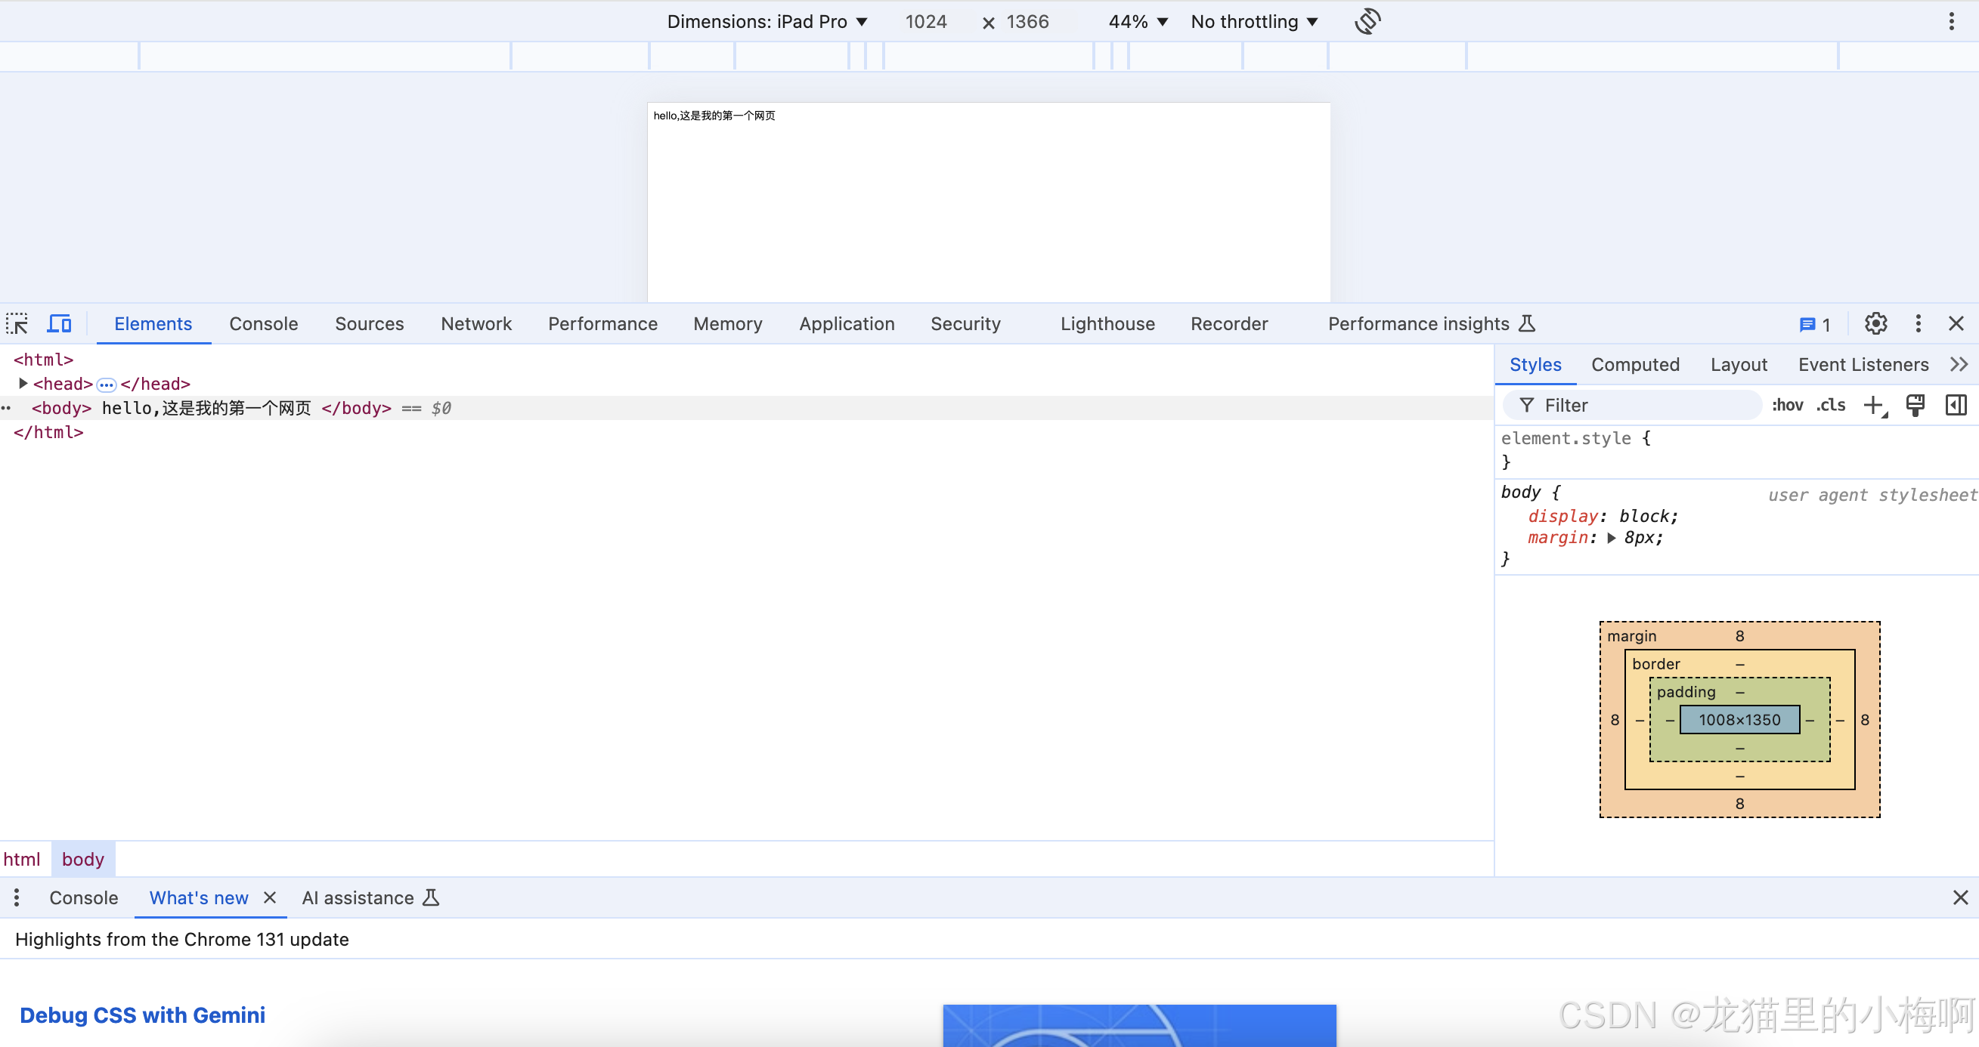Open DevTools settings gear
The width and height of the screenshot is (1979, 1047).
click(x=1875, y=324)
